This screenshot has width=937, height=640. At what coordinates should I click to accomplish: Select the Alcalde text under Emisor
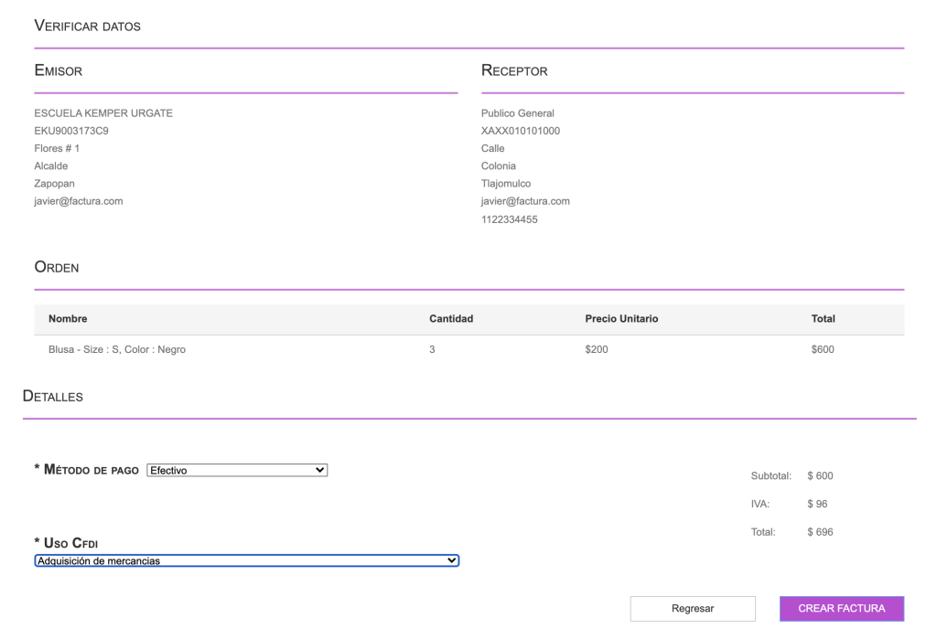(x=51, y=166)
